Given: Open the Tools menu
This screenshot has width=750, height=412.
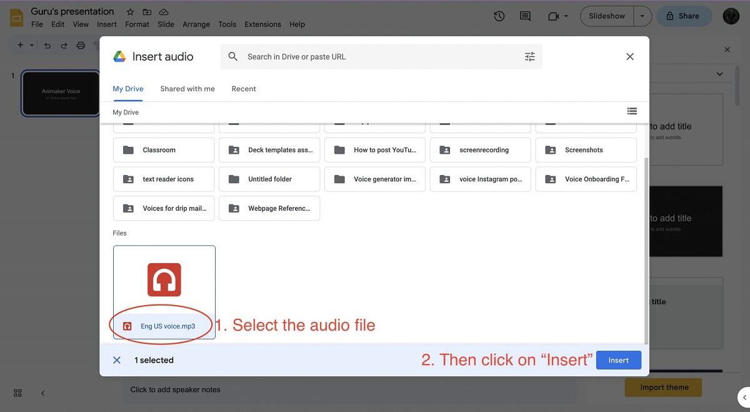Looking at the screenshot, I should click(227, 24).
